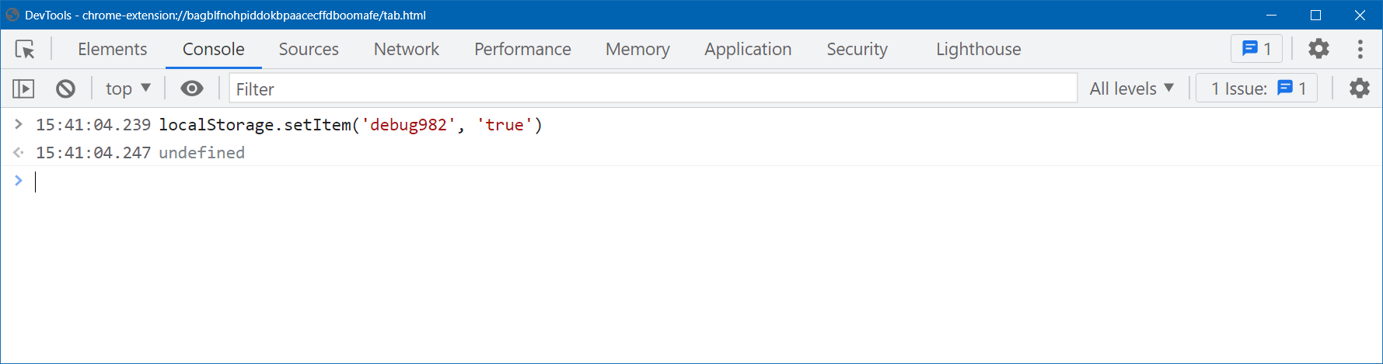Go to the Lighthouse tab

978,50
